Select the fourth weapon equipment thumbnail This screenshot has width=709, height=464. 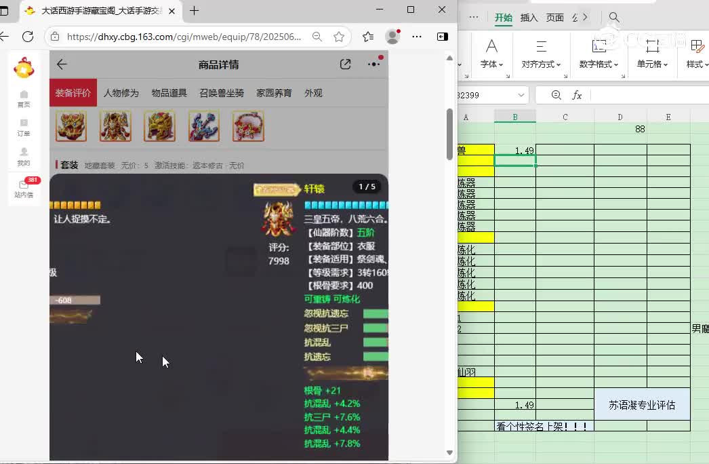(204, 126)
